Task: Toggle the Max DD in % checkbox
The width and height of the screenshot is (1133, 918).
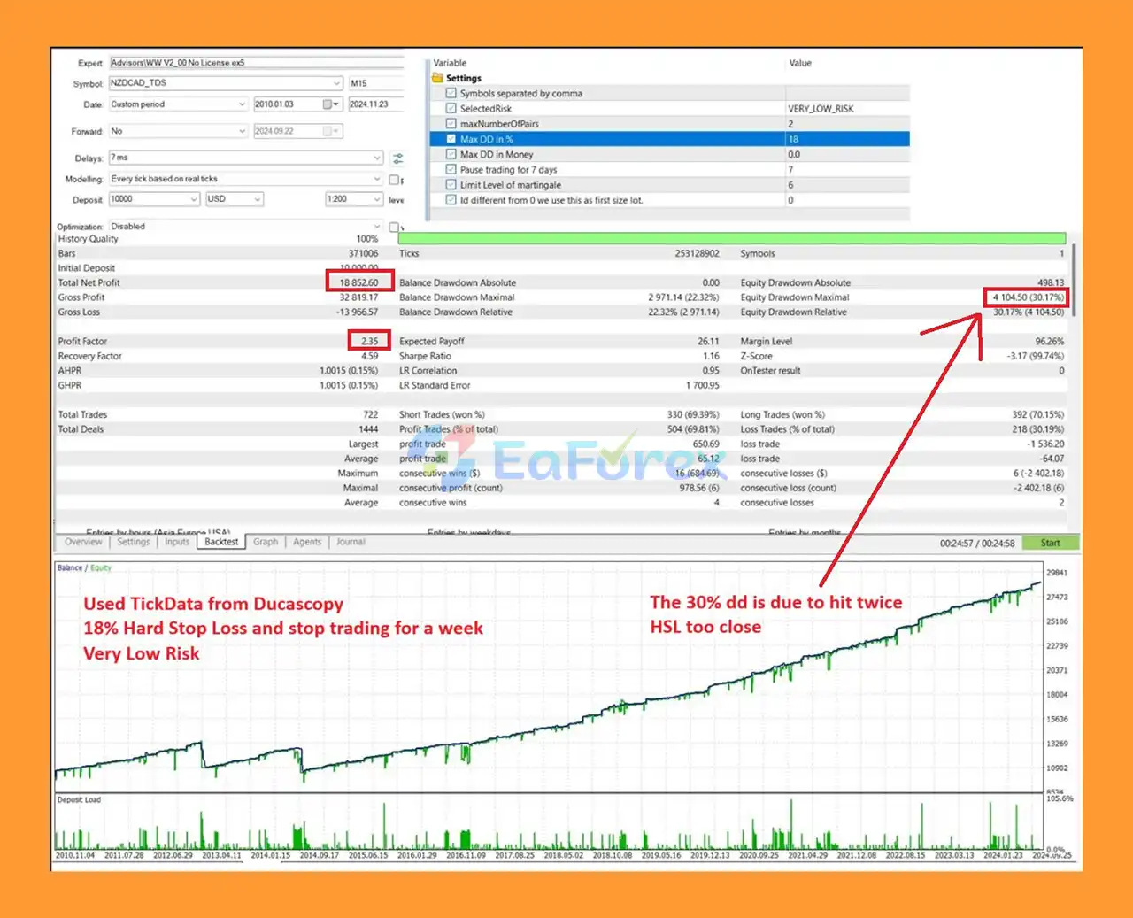Action: (451, 139)
